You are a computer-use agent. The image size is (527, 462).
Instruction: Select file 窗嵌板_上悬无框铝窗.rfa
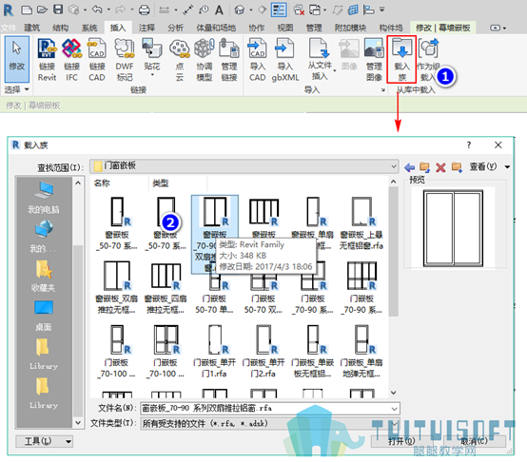coord(361,223)
